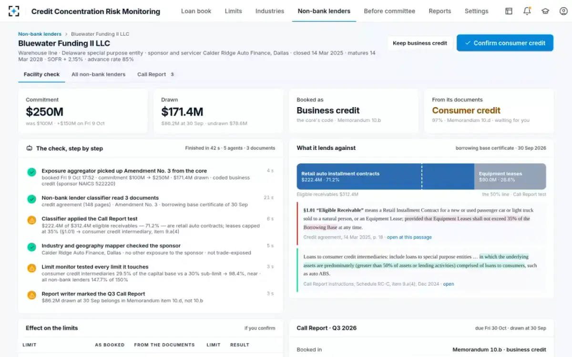Click the warning icon for Limit monitor step
The width and height of the screenshot is (572, 357).
tap(31, 268)
